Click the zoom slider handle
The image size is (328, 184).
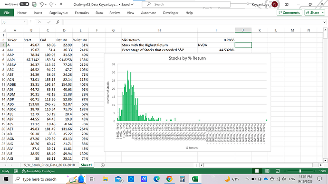click(300, 171)
